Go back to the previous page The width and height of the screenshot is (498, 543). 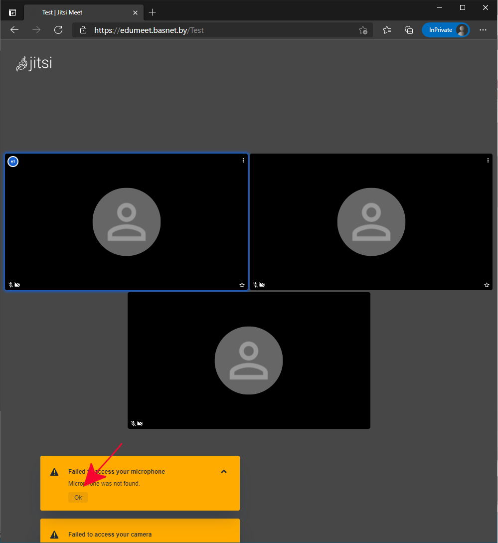coord(14,30)
